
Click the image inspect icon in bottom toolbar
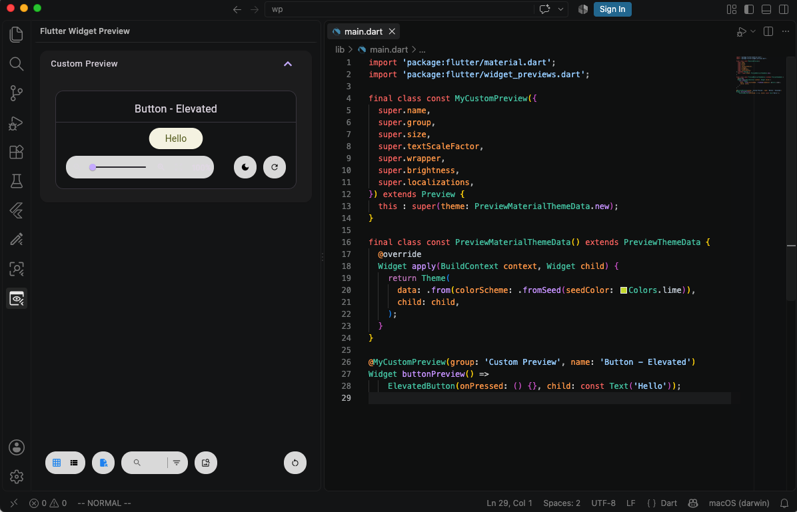[206, 463]
